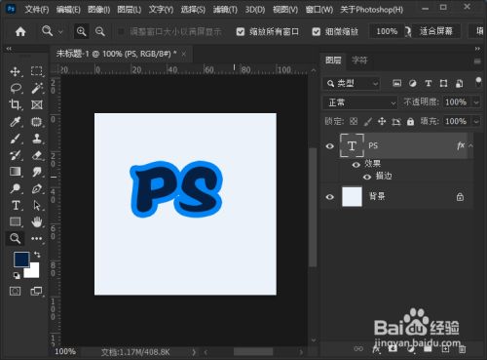Hide the Background layer
The height and width of the screenshot is (360, 487).
(330, 197)
